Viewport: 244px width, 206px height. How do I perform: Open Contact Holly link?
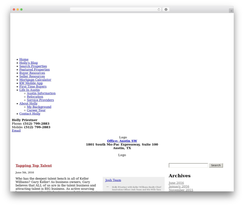(30, 114)
